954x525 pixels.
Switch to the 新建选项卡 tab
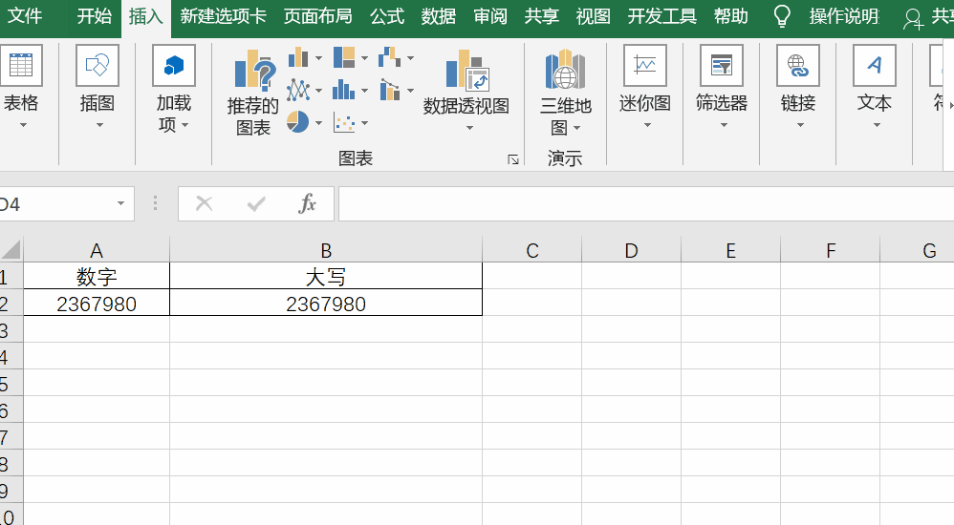[223, 16]
